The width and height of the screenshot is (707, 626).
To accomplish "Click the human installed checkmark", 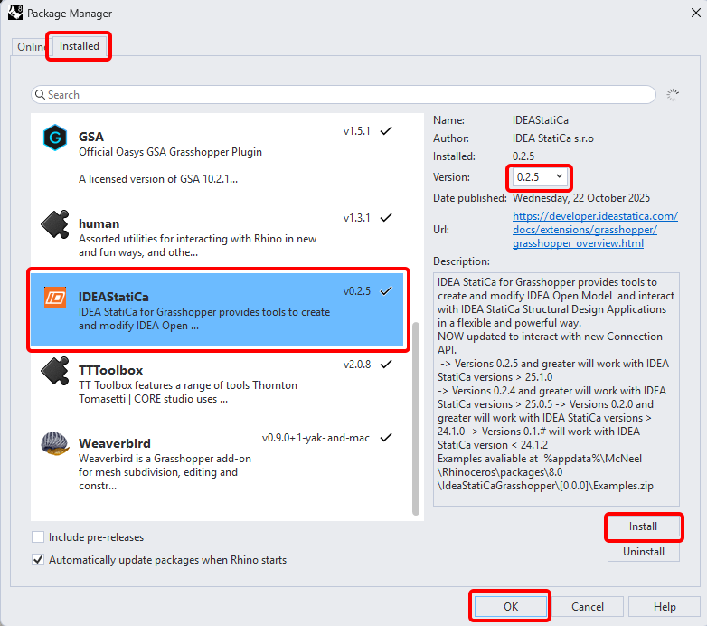I will click(386, 218).
